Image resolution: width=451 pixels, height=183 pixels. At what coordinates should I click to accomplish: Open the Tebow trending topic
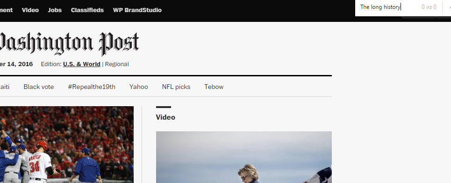pos(214,87)
